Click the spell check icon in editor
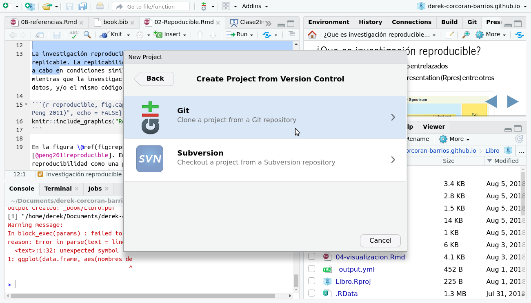This screenshot has width=531, height=303. coord(74,35)
